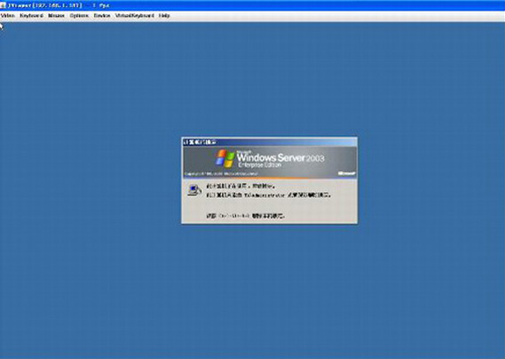Image resolution: width=505 pixels, height=359 pixels.
Task: Open the Options menu
Action: coord(79,15)
